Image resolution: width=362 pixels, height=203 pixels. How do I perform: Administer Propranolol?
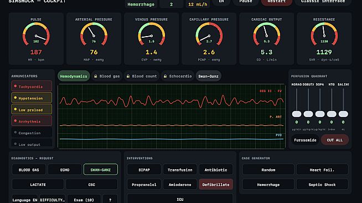tap(144, 185)
